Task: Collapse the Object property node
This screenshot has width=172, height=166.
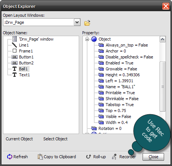Action: [x=87, y=39]
